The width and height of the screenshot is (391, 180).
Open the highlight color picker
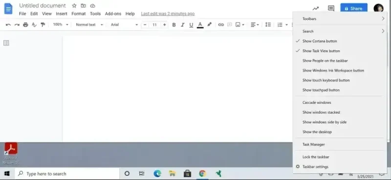[x=210, y=24]
